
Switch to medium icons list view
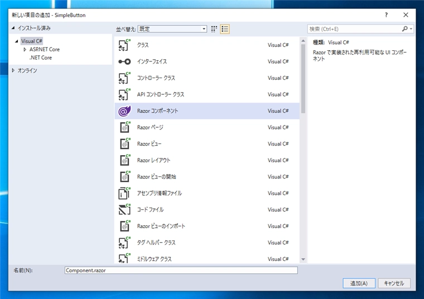pyautogui.click(x=225, y=29)
